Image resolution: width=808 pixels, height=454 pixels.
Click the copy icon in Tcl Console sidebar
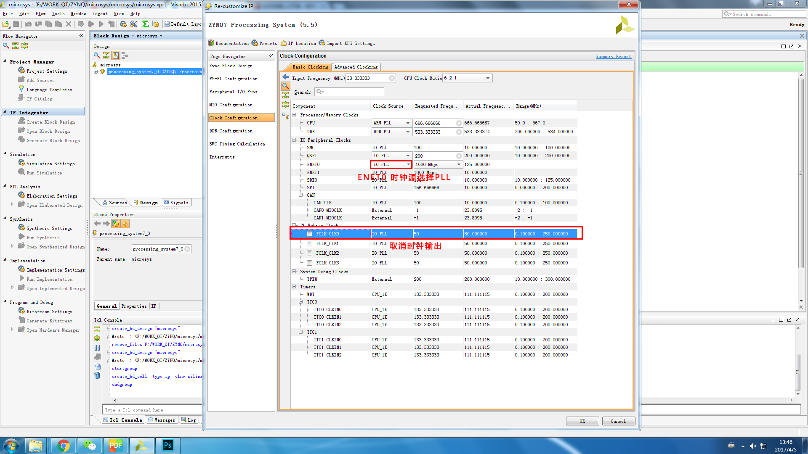pyautogui.click(x=97, y=366)
